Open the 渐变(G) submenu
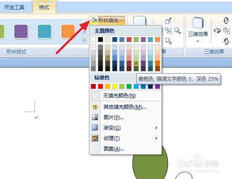The image size is (232, 179). [x=125, y=128]
